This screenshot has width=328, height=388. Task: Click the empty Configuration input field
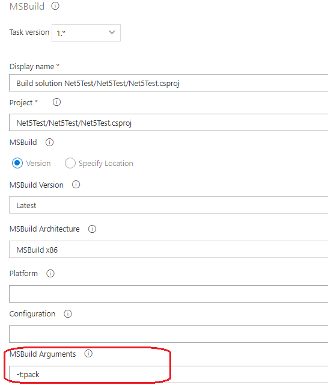[169, 334]
